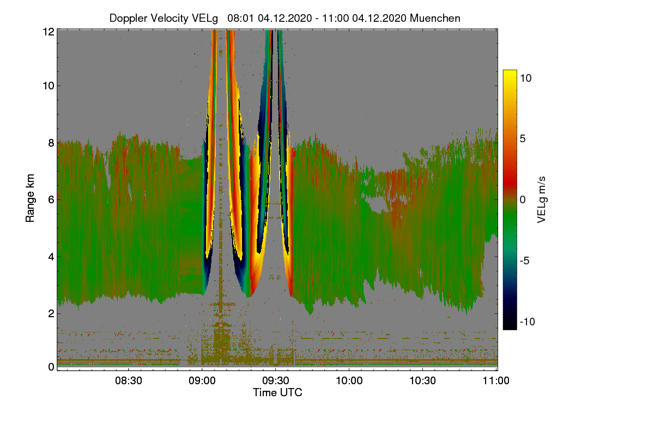The width and height of the screenshot is (654, 436).
Task: Select the 10:00 time axis label
Action: tap(349, 381)
